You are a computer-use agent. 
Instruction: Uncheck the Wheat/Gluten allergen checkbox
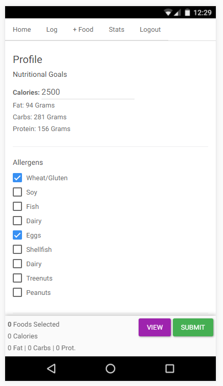[x=17, y=178]
